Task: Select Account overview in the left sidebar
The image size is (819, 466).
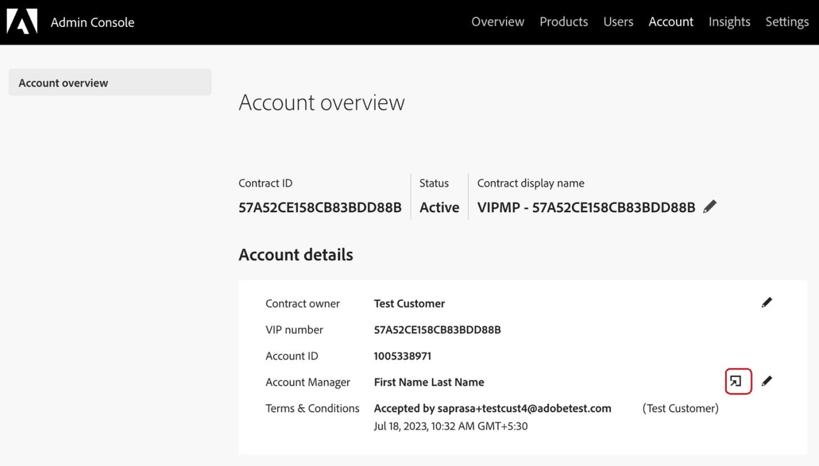Action: tap(63, 83)
